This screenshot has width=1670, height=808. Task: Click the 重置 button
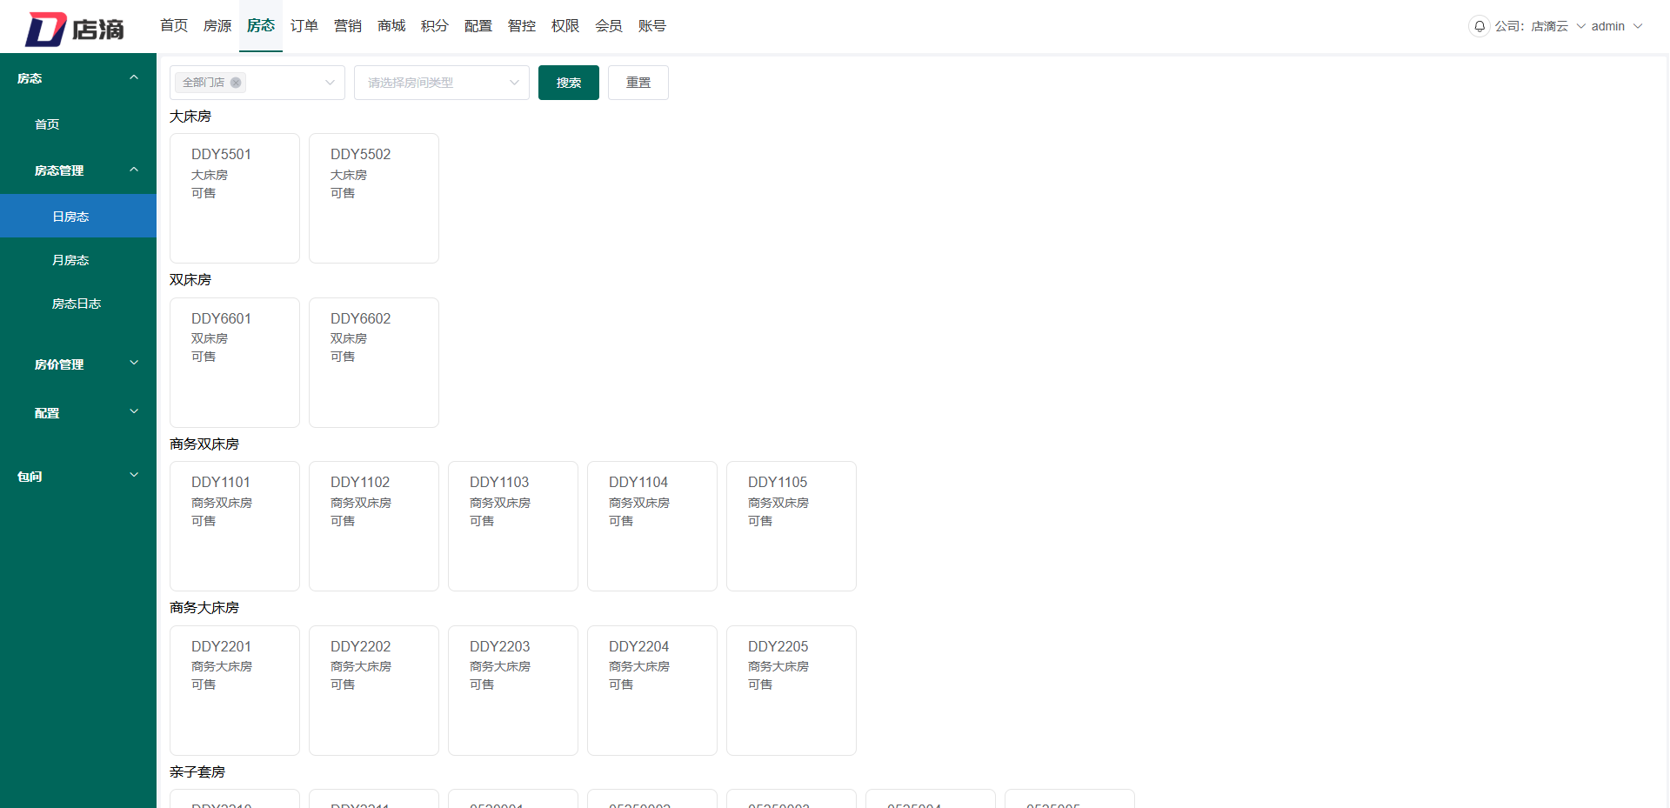pos(638,82)
